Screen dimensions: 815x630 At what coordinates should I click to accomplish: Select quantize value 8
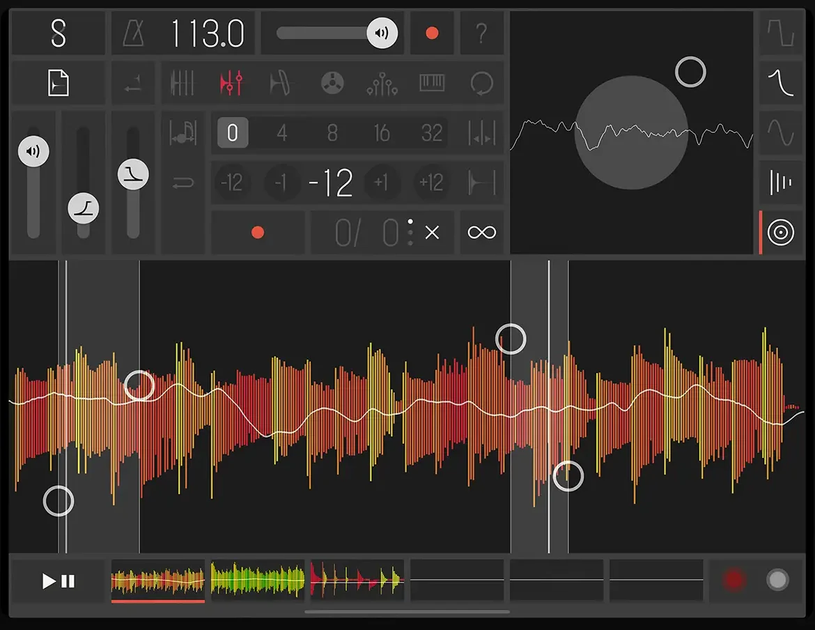[x=332, y=133]
